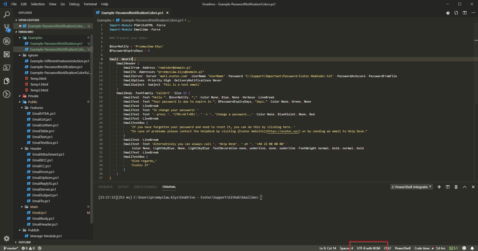Kill the terminal with the trash icon
The image size is (478, 251).
[x=456, y=187]
